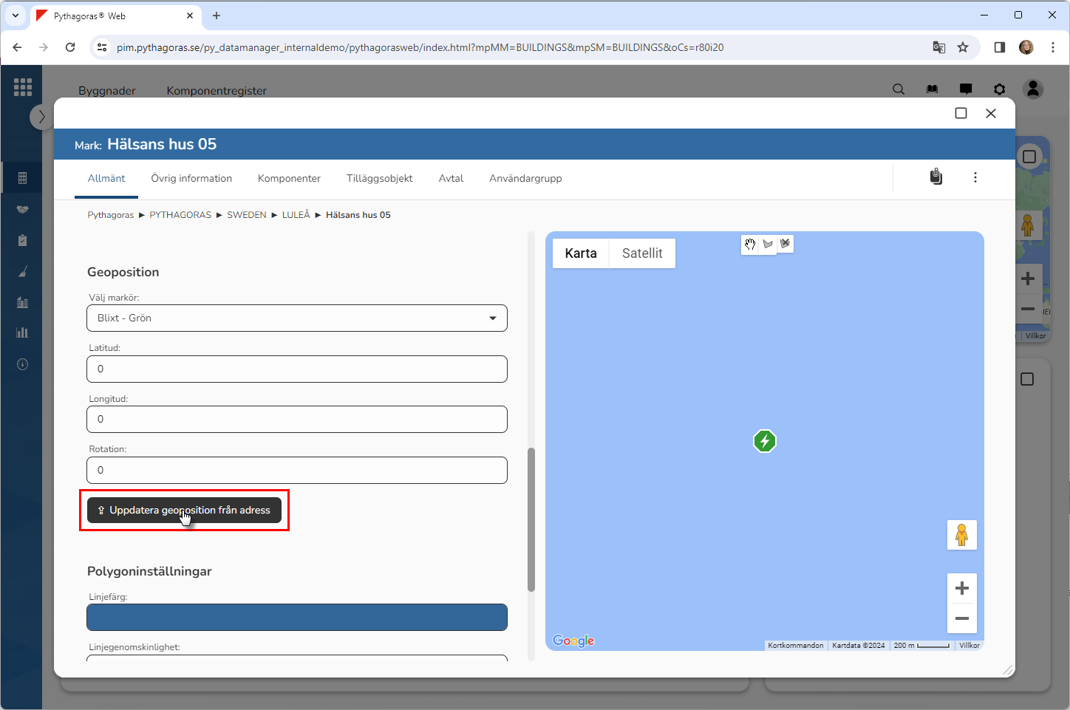Select the hand pan tool on map
This screenshot has width=1070, height=710.
pyautogui.click(x=750, y=244)
